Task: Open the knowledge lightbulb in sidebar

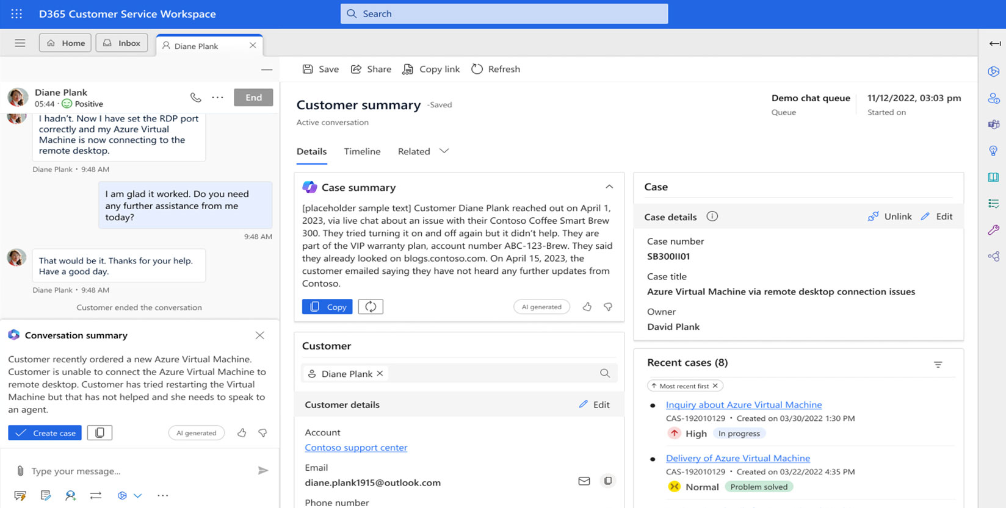Action: [x=994, y=151]
